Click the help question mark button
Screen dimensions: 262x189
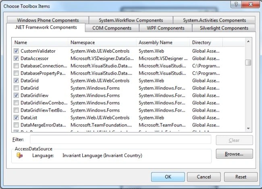(x=236, y=4)
